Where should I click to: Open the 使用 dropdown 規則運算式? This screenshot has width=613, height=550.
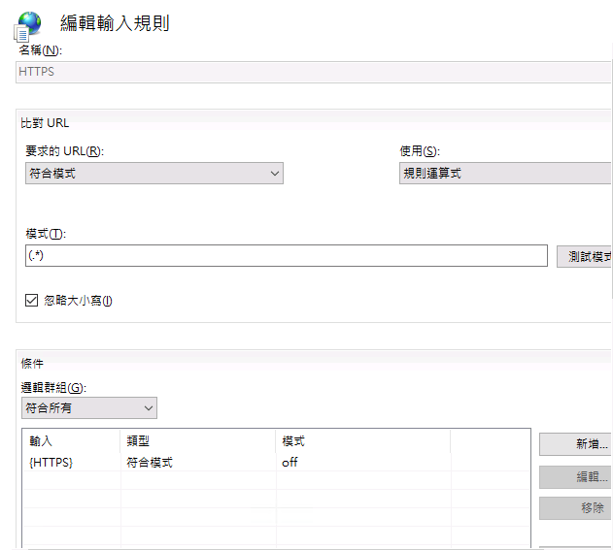[x=506, y=174]
